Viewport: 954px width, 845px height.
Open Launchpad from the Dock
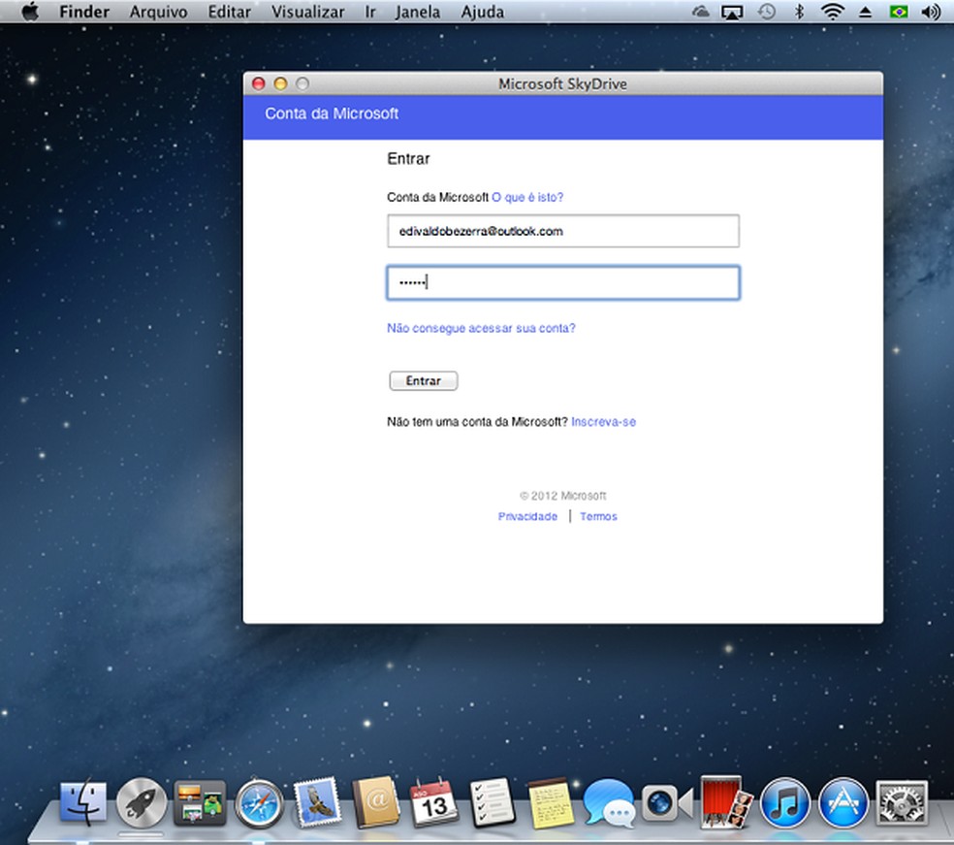(142, 803)
